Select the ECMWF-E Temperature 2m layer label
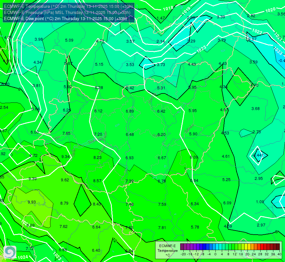This screenshot has width=285, height=262. pyautogui.click(x=68, y=6)
